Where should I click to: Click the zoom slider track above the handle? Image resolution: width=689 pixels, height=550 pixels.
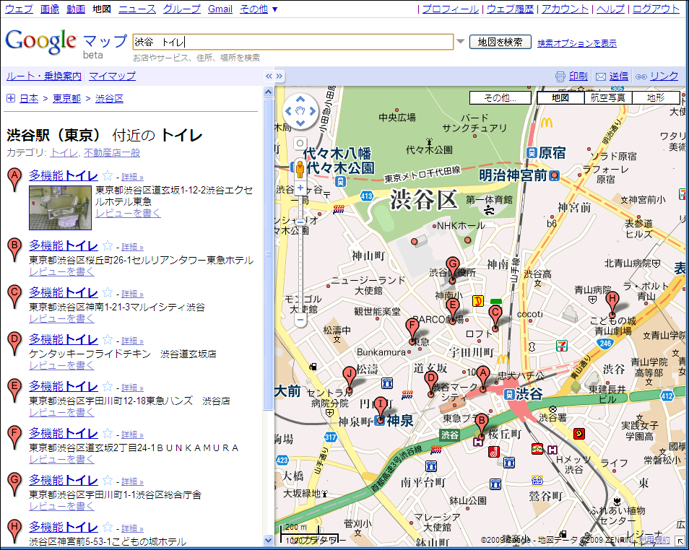coord(300,206)
